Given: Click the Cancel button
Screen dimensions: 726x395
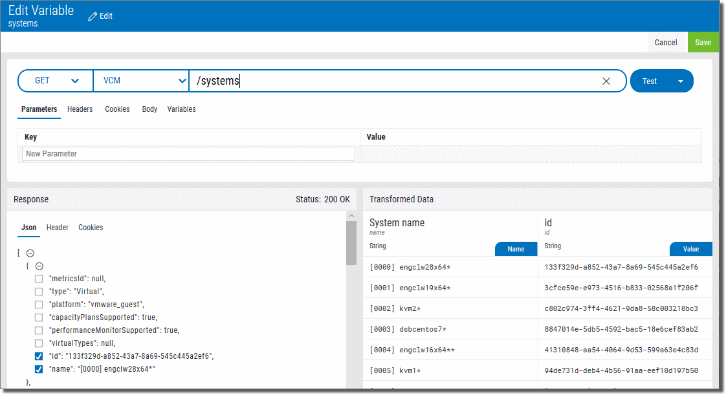Looking at the screenshot, I should 665,43.
